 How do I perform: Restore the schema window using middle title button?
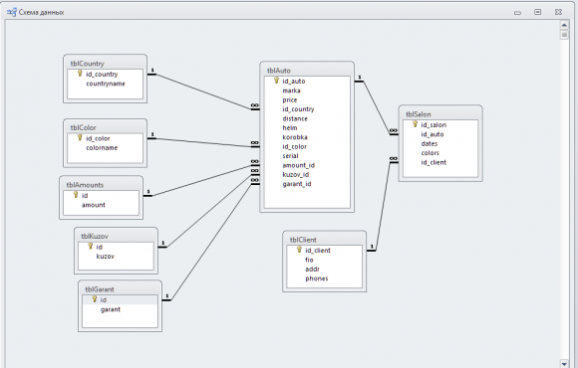coord(538,12)
